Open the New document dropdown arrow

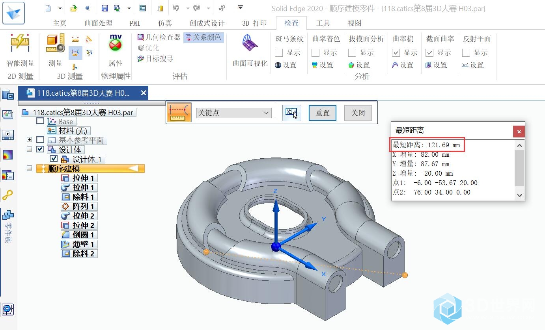tap(60, 8)
